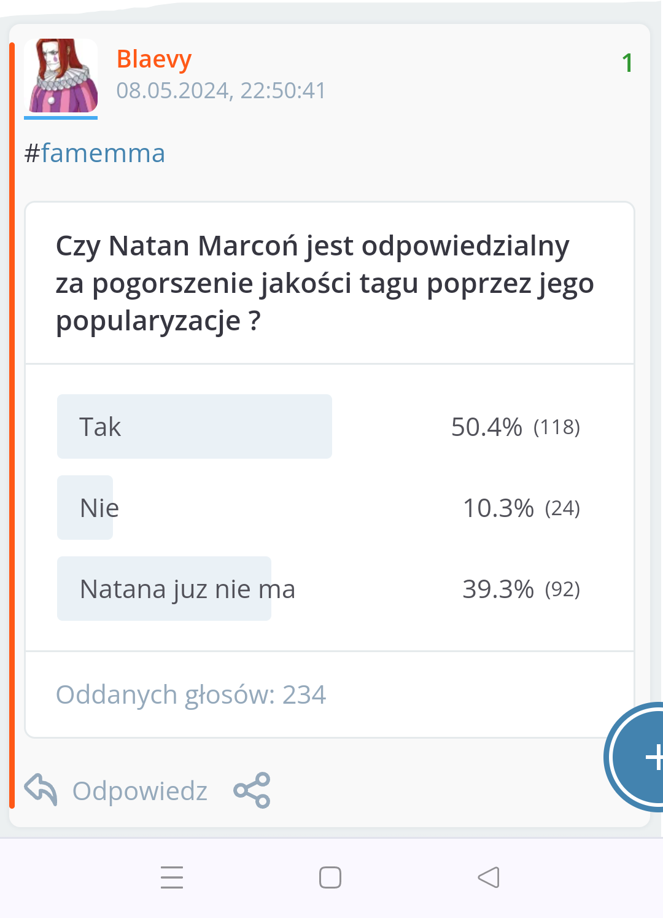Tap the Android back navigation icon

pos(489,877)
